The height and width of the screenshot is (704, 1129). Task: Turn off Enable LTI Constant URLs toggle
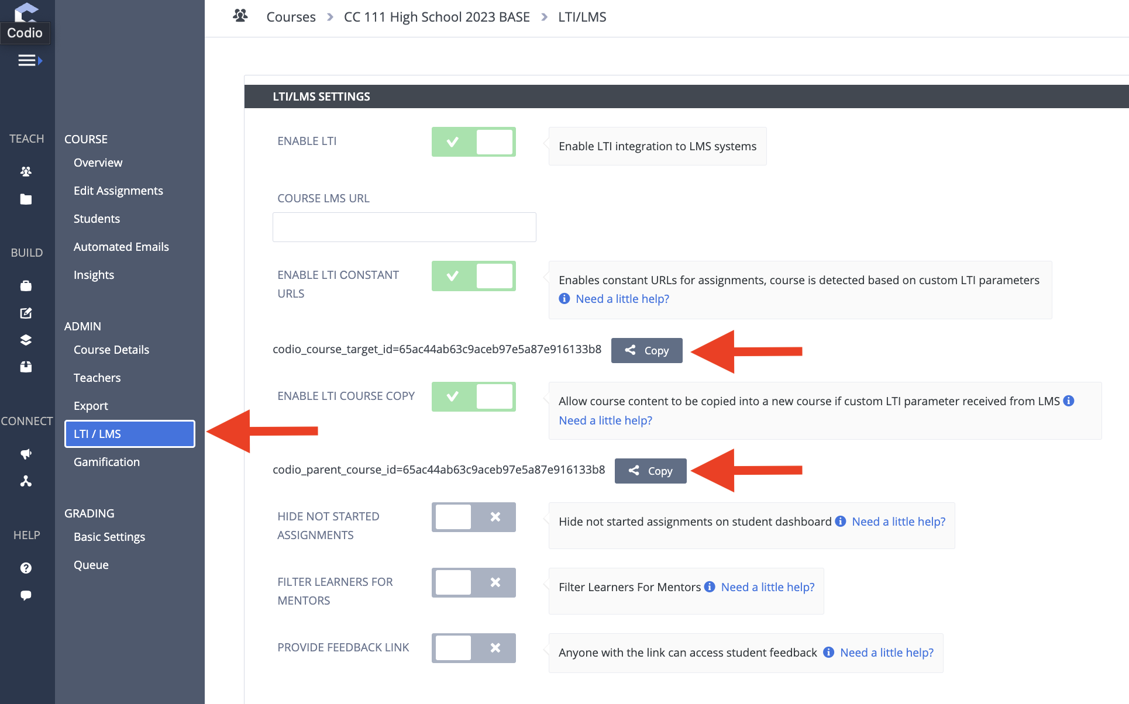point(474,275)
